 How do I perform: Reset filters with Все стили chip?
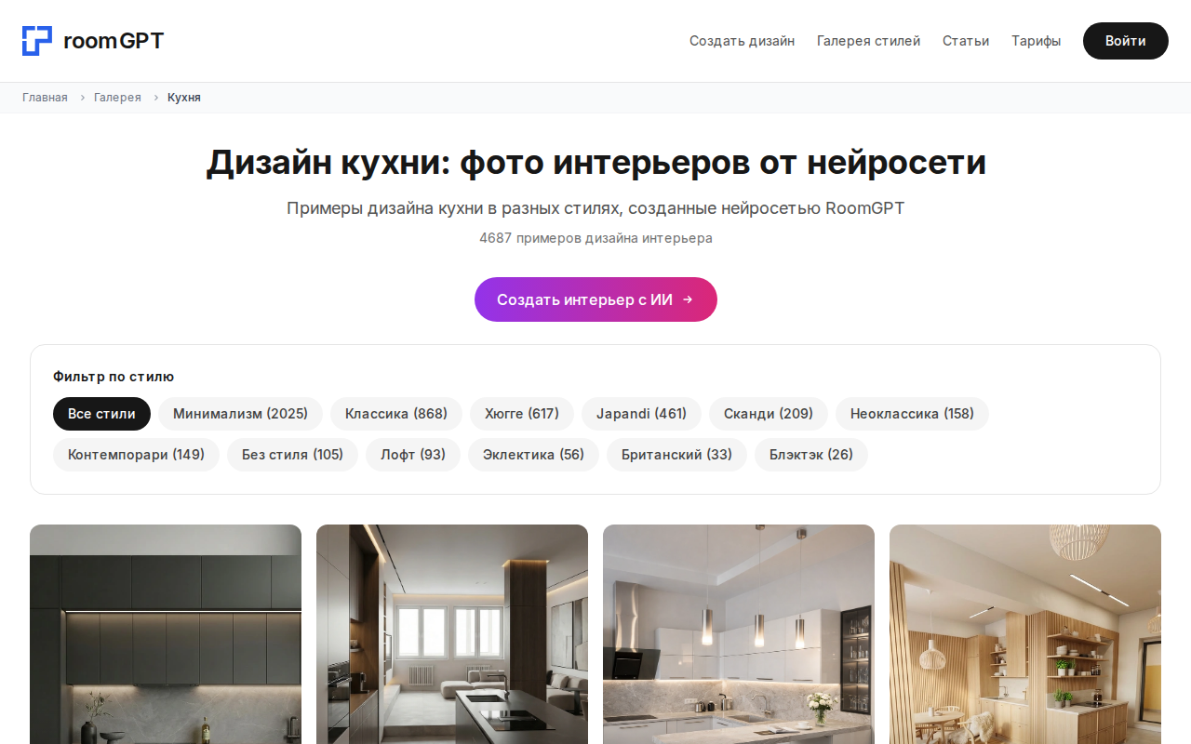(101, 413)
